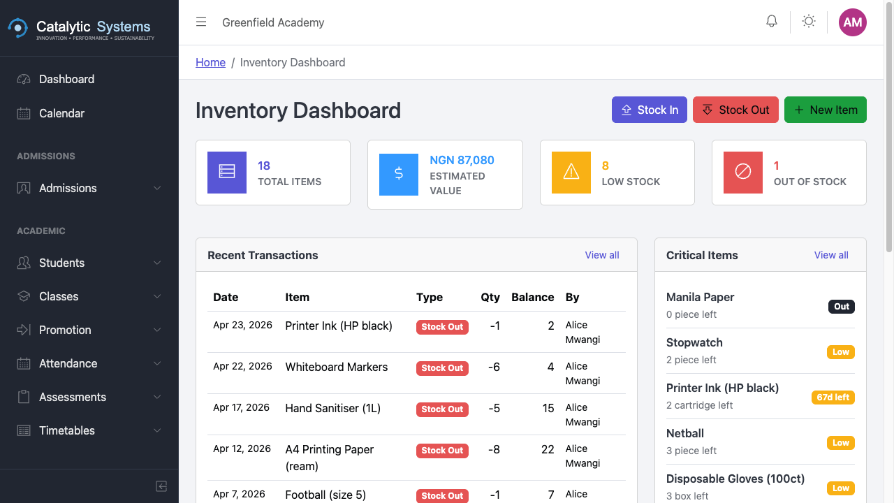Click the Estimated Value dollar icon
Image resolution: width=894 pixels, height=503 pixels.
coord(399,175)
